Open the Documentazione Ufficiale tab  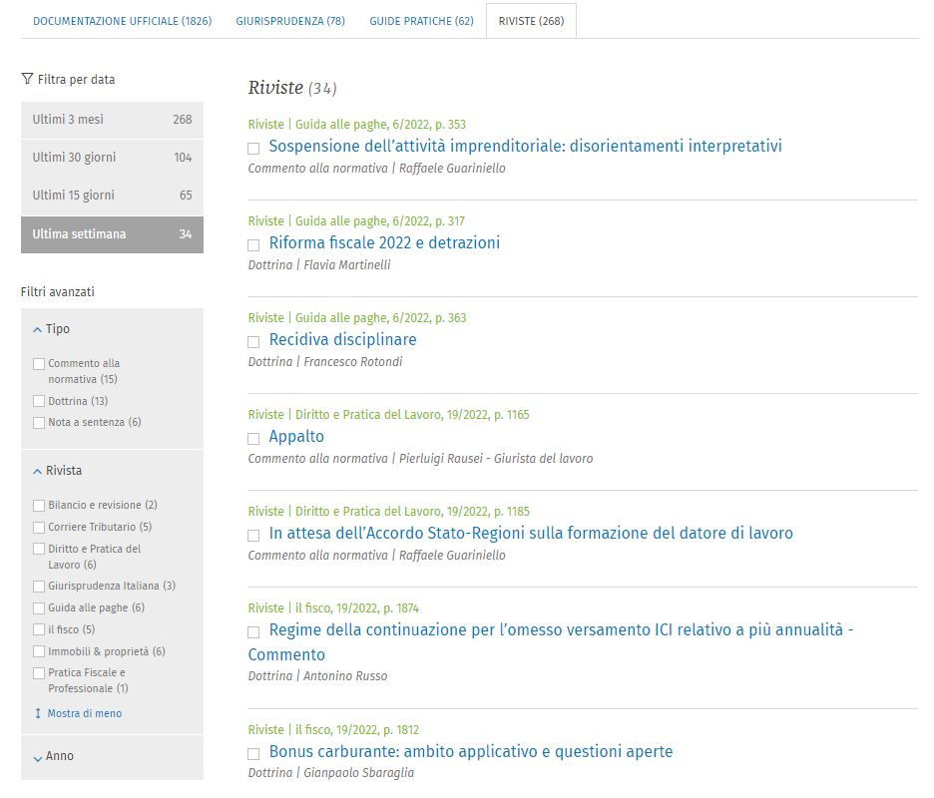click(122, 21)
